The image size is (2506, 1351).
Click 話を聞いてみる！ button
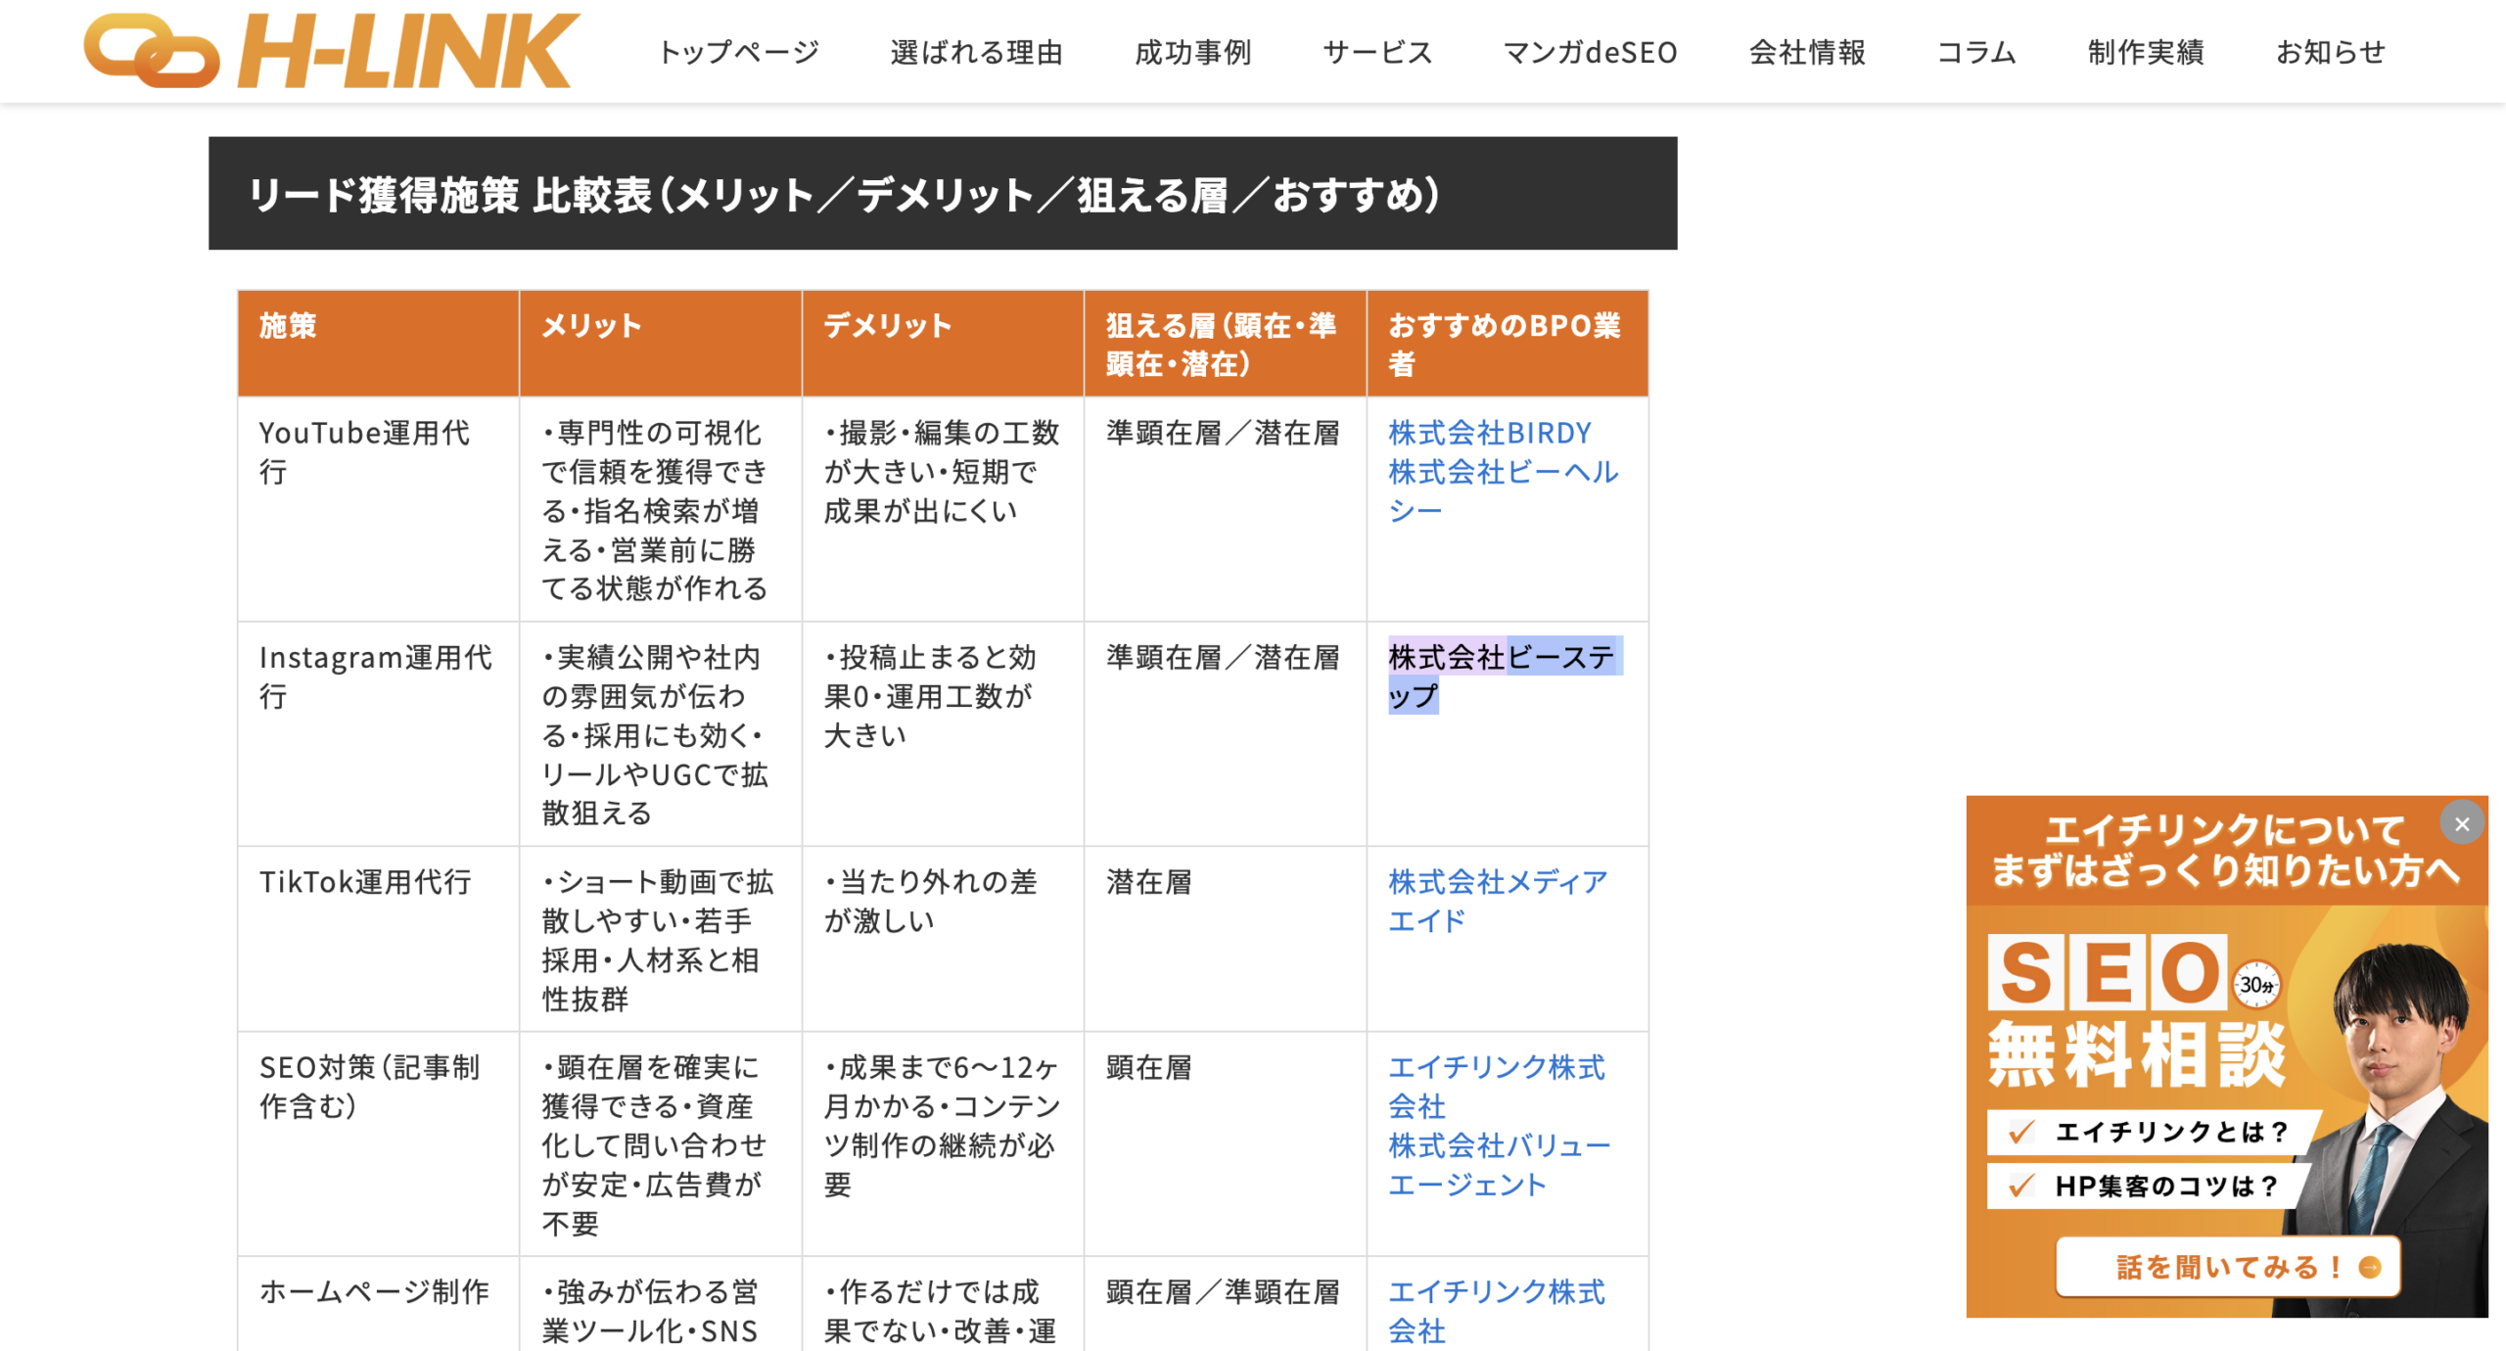[x=2227, y=1267]
